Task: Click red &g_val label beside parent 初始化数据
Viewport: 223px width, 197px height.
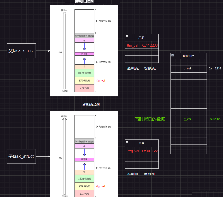Action: (101, 81)
